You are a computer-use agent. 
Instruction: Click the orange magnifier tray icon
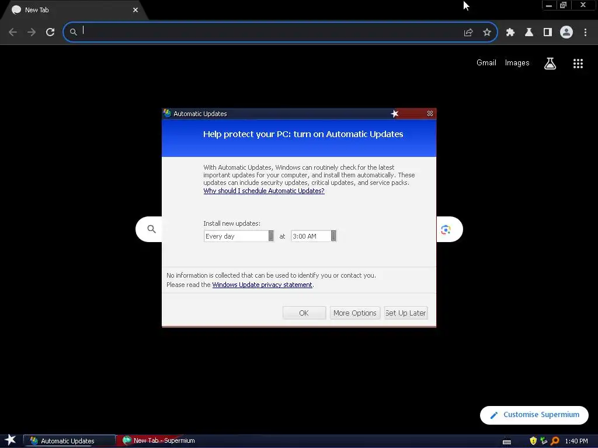(555, 441)
